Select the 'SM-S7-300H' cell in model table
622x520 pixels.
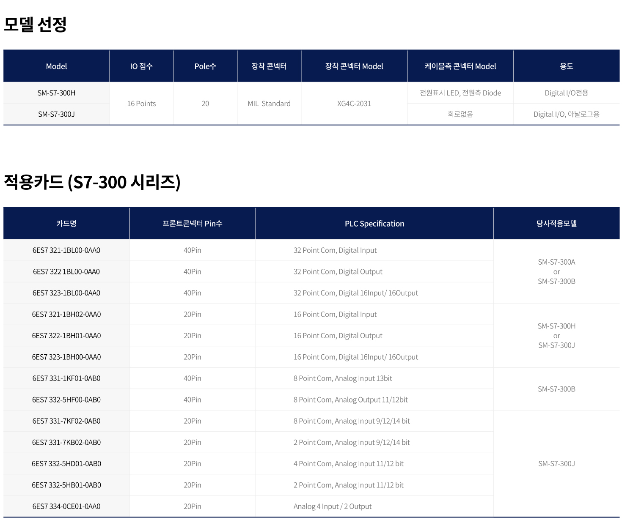[x=56, y=93]
